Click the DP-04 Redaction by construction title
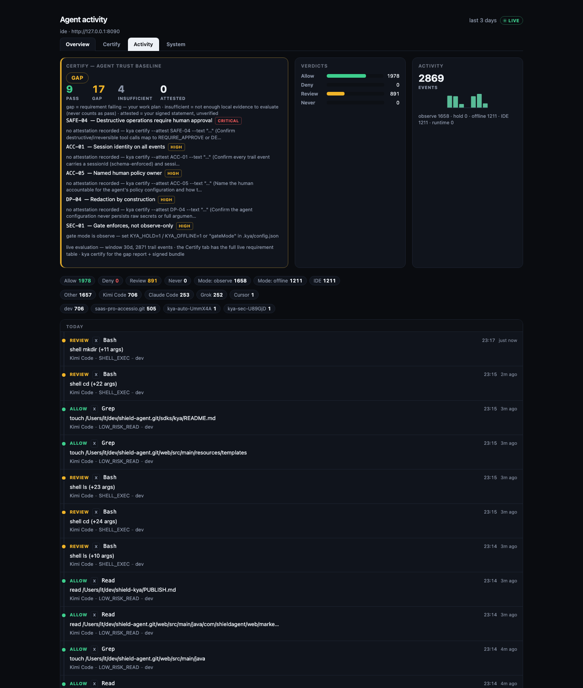Screen dimensions: 583x688 click(111, 200)
